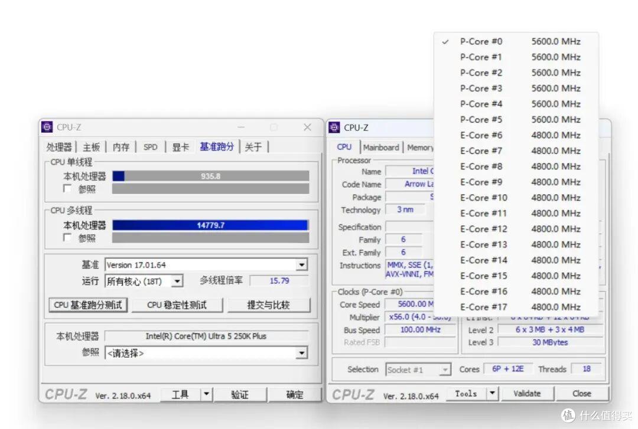This screenshot has height=429, width=638.
Task: Switch to the 显卡 tab
Action: (x=180, y=147)
